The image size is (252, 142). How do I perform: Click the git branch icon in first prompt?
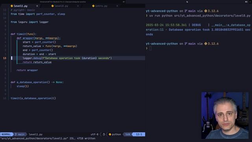[x=186, y=11]
